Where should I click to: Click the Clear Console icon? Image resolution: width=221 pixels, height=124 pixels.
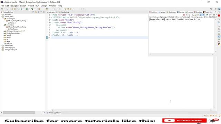pos(193,15)
